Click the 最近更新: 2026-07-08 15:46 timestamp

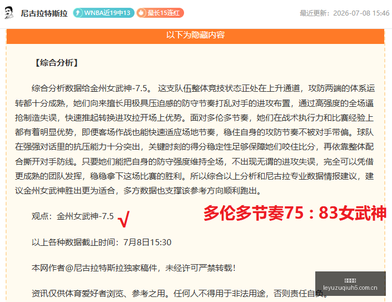(344, 13)
